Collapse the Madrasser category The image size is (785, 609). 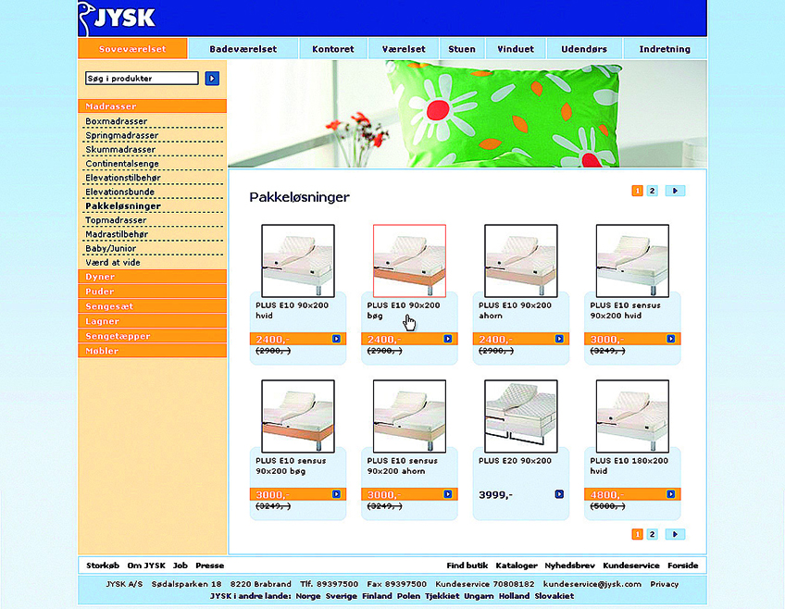coord(152,106)
